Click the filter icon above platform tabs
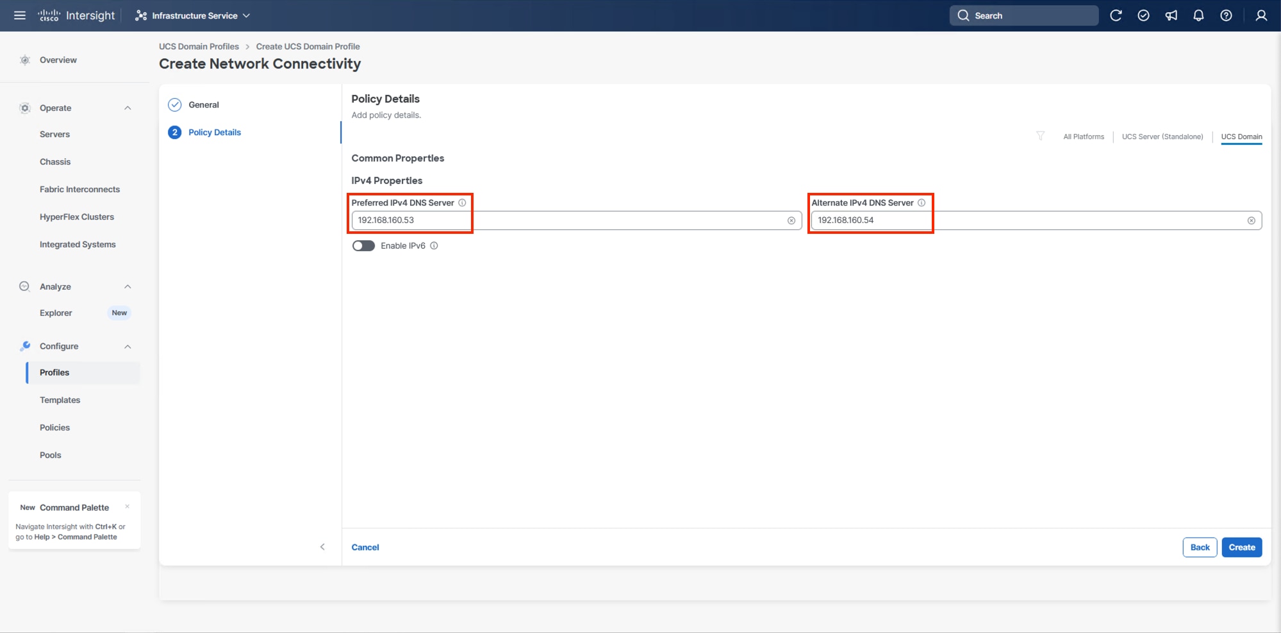 coord(1039,136)
